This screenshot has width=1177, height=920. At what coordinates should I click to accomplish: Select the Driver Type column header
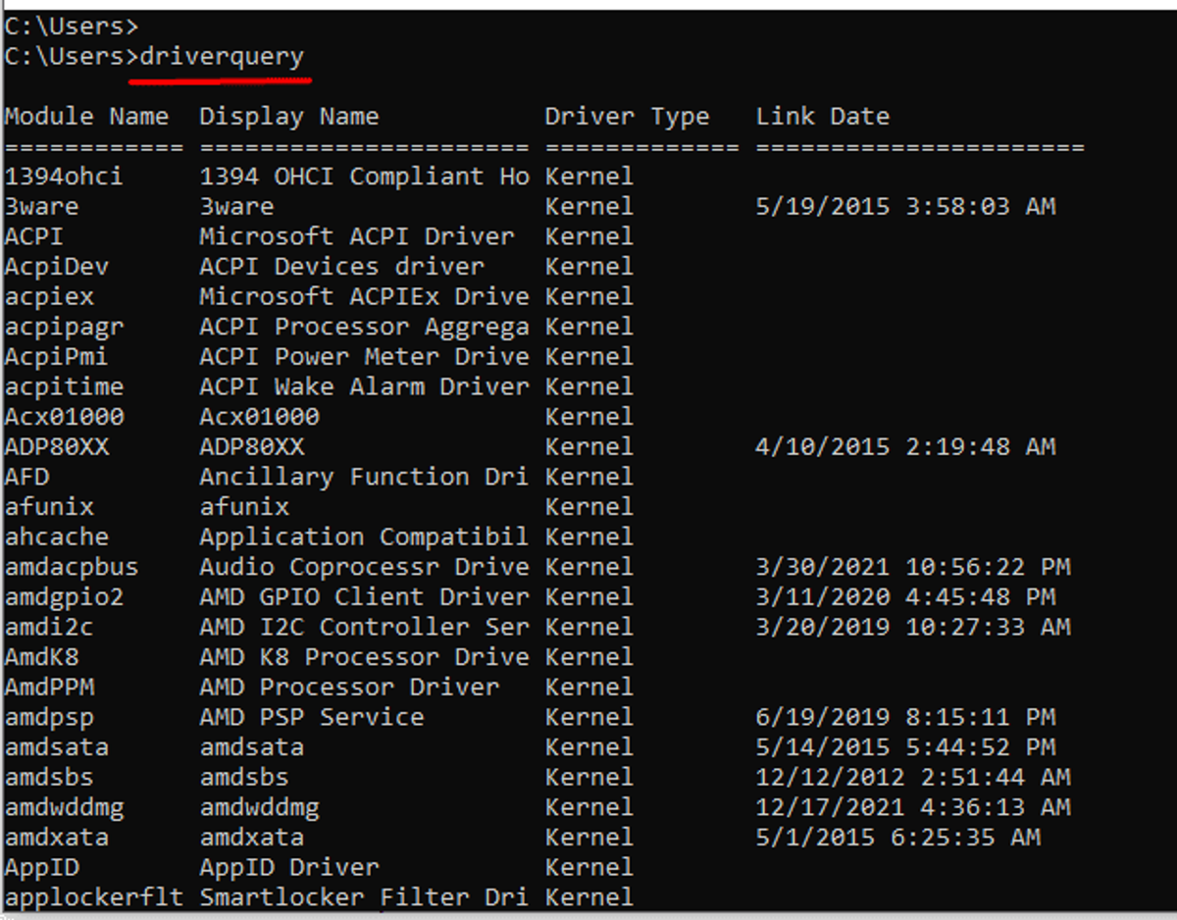pos(627,117)
